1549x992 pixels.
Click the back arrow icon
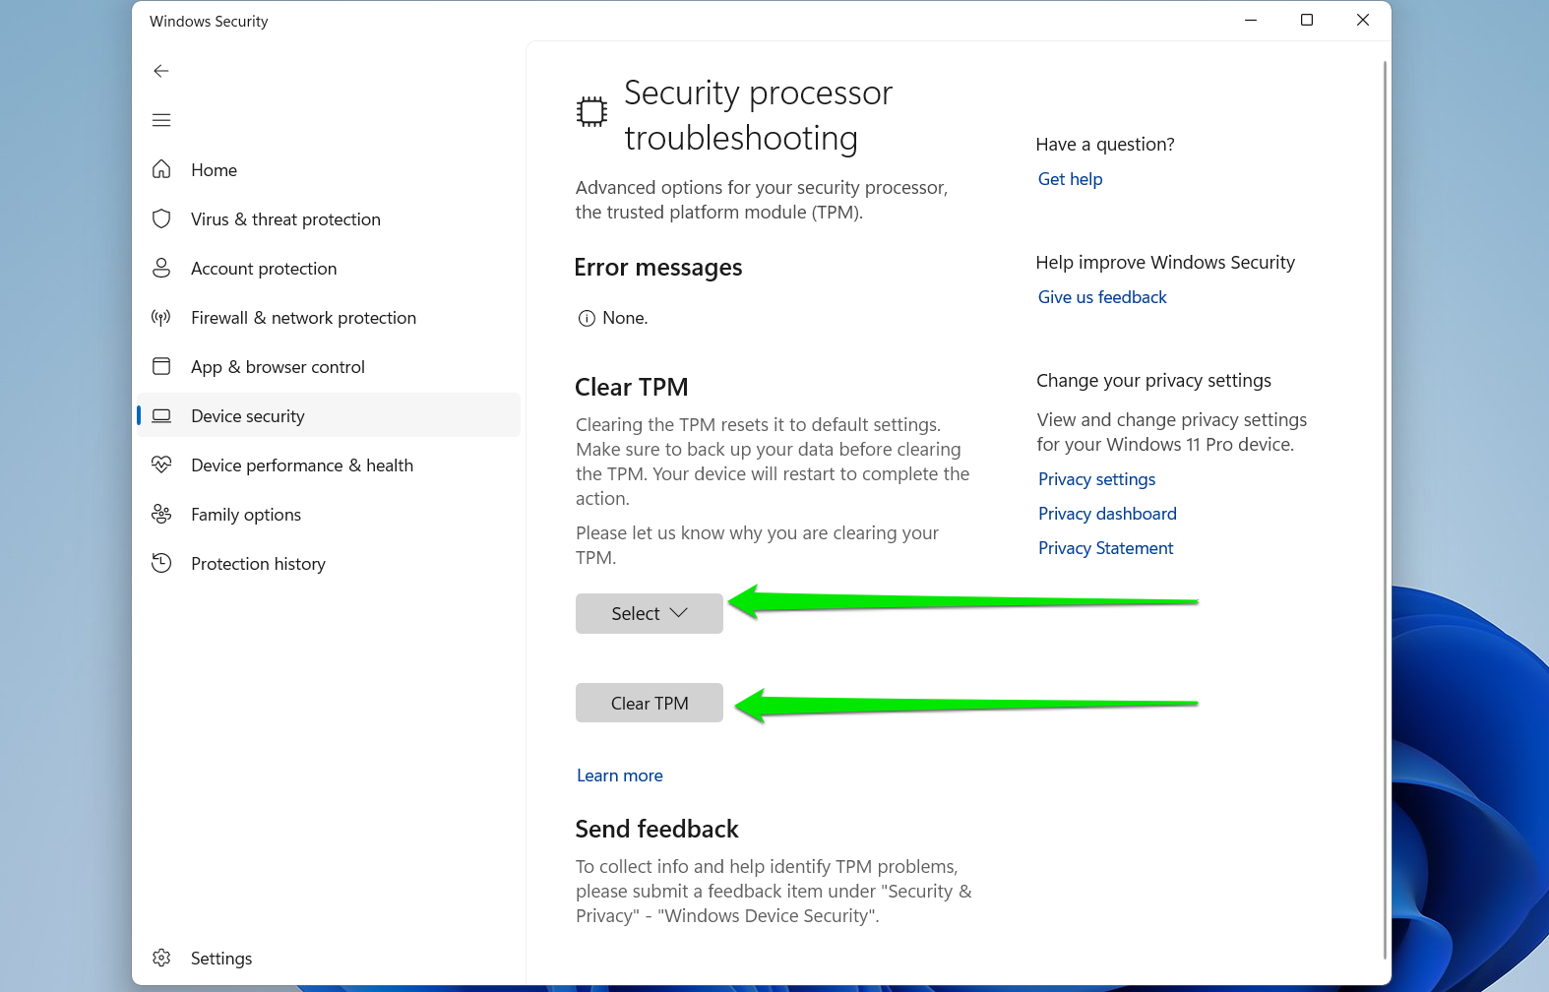pos(161,71)
